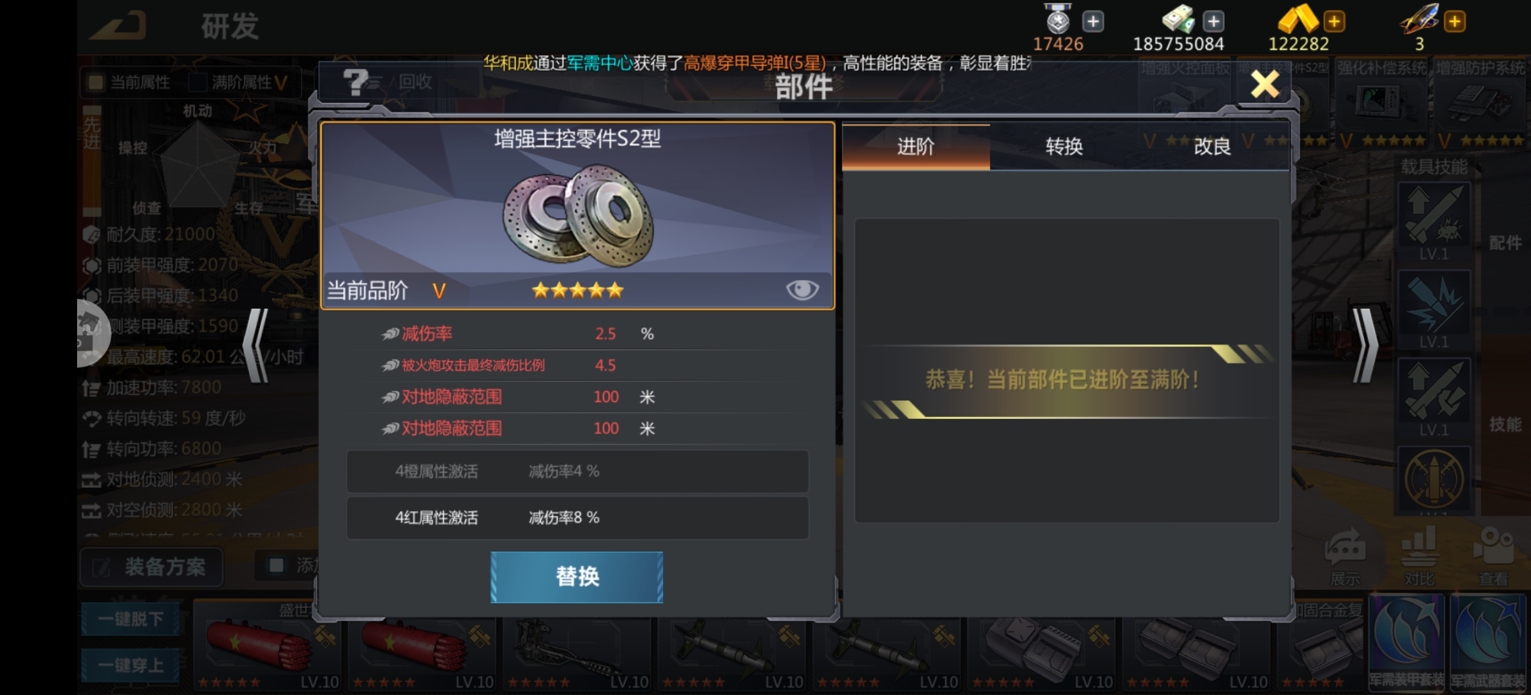Add cash via plus beside 185755084
Screen dimensions: 1531x695
1213,22
